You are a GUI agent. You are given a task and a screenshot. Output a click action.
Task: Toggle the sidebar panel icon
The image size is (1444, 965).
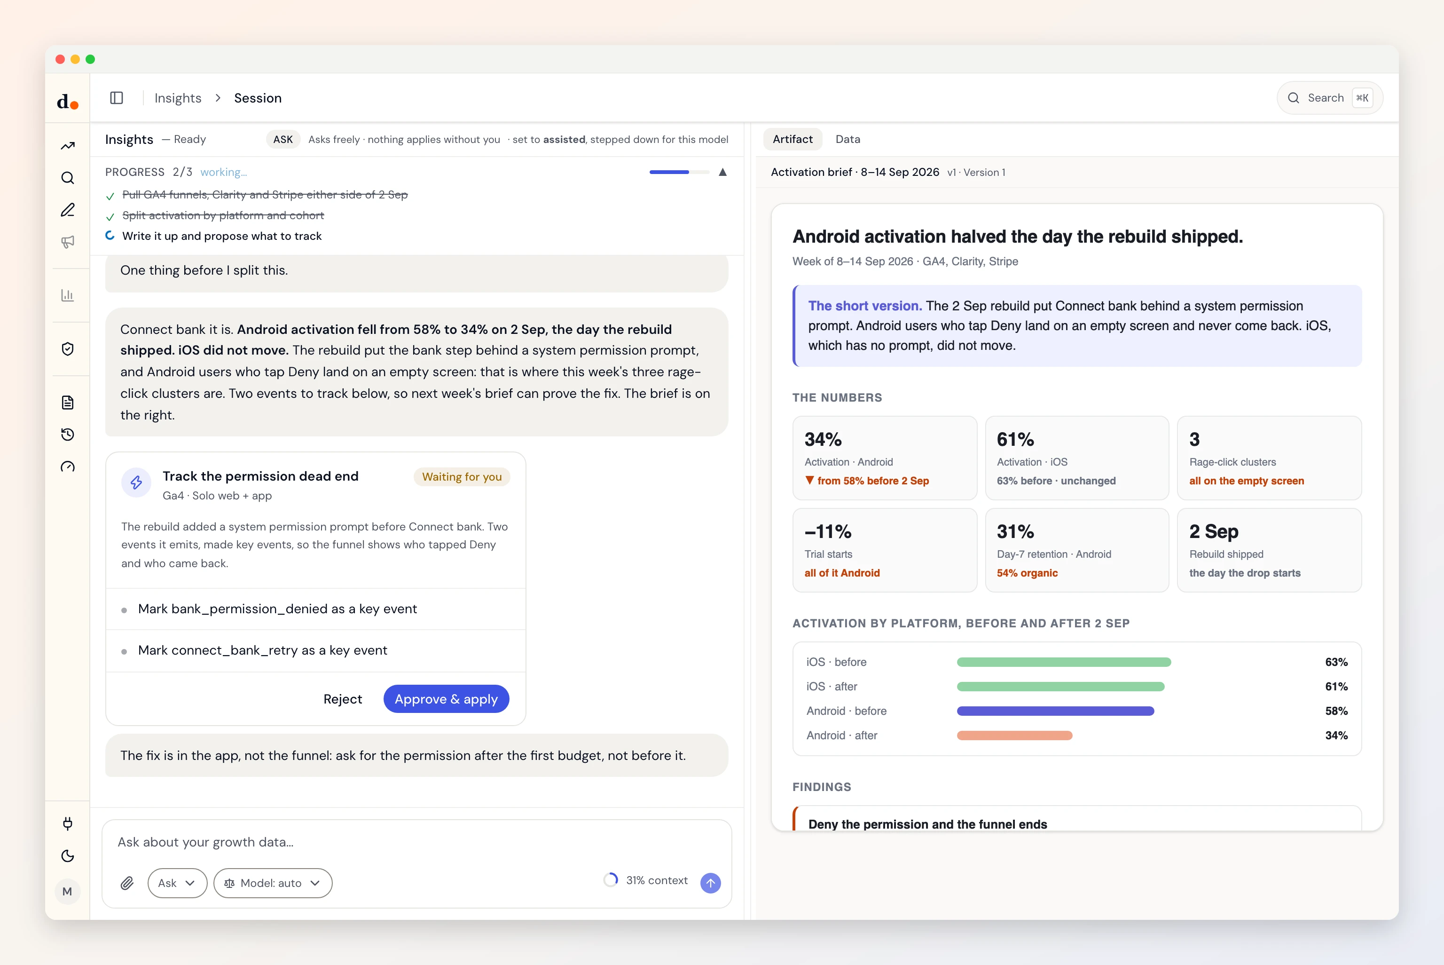pyautogui.click(x=117, y=98)
